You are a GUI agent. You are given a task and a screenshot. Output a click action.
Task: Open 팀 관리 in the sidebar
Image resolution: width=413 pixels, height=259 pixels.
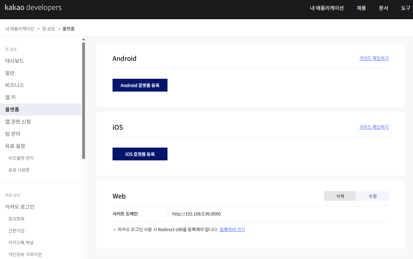tap(41, 134)
